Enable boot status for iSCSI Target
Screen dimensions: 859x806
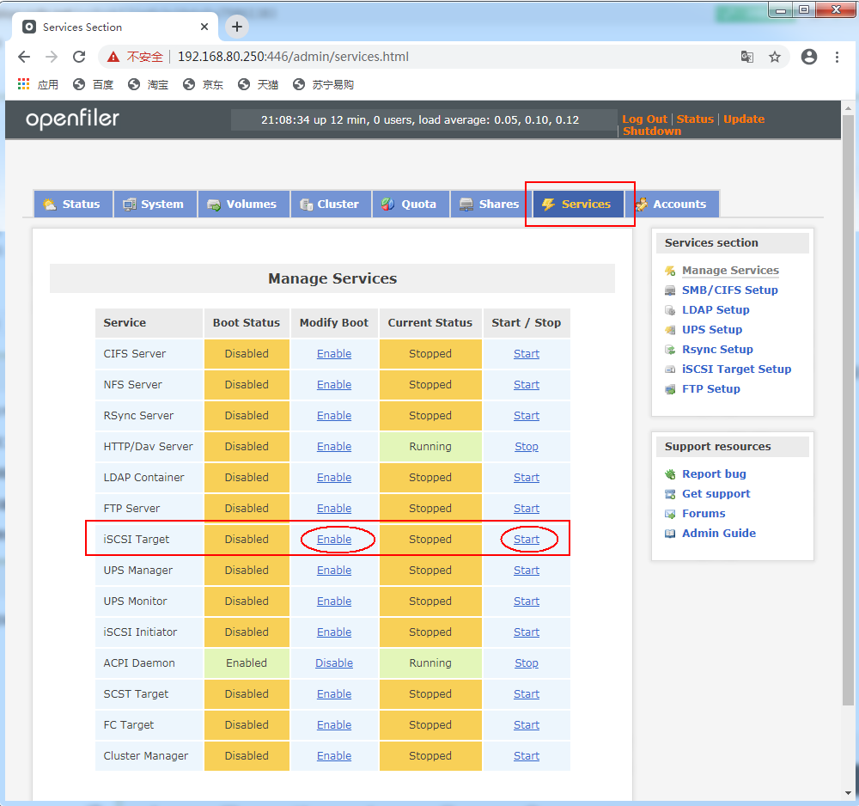pos(333,539)
